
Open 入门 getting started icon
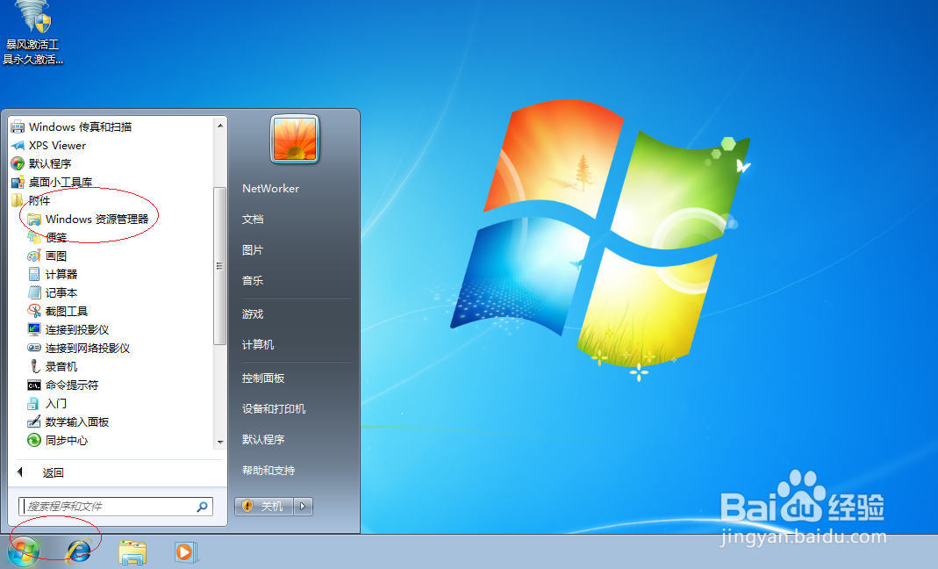point(34,404)
